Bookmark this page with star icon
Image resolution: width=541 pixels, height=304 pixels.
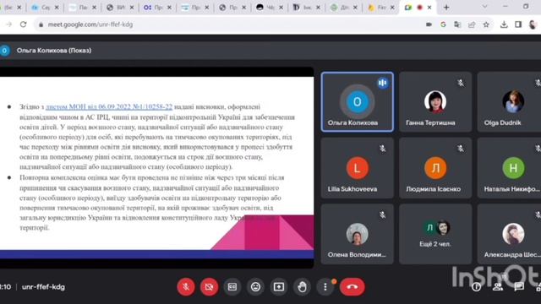point(486,24)
